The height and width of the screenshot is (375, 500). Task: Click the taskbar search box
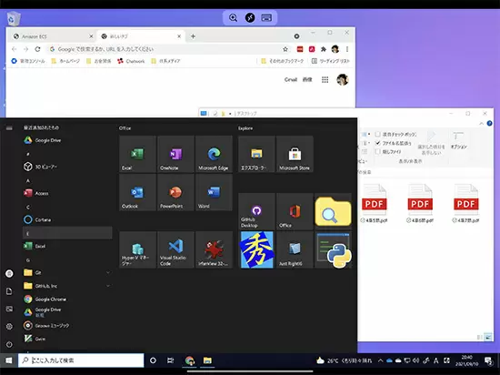pos(81,360)
